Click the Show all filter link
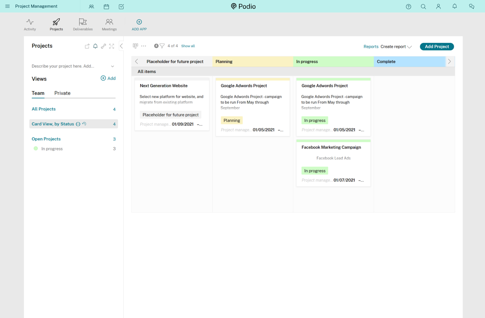 pos(188,46)
